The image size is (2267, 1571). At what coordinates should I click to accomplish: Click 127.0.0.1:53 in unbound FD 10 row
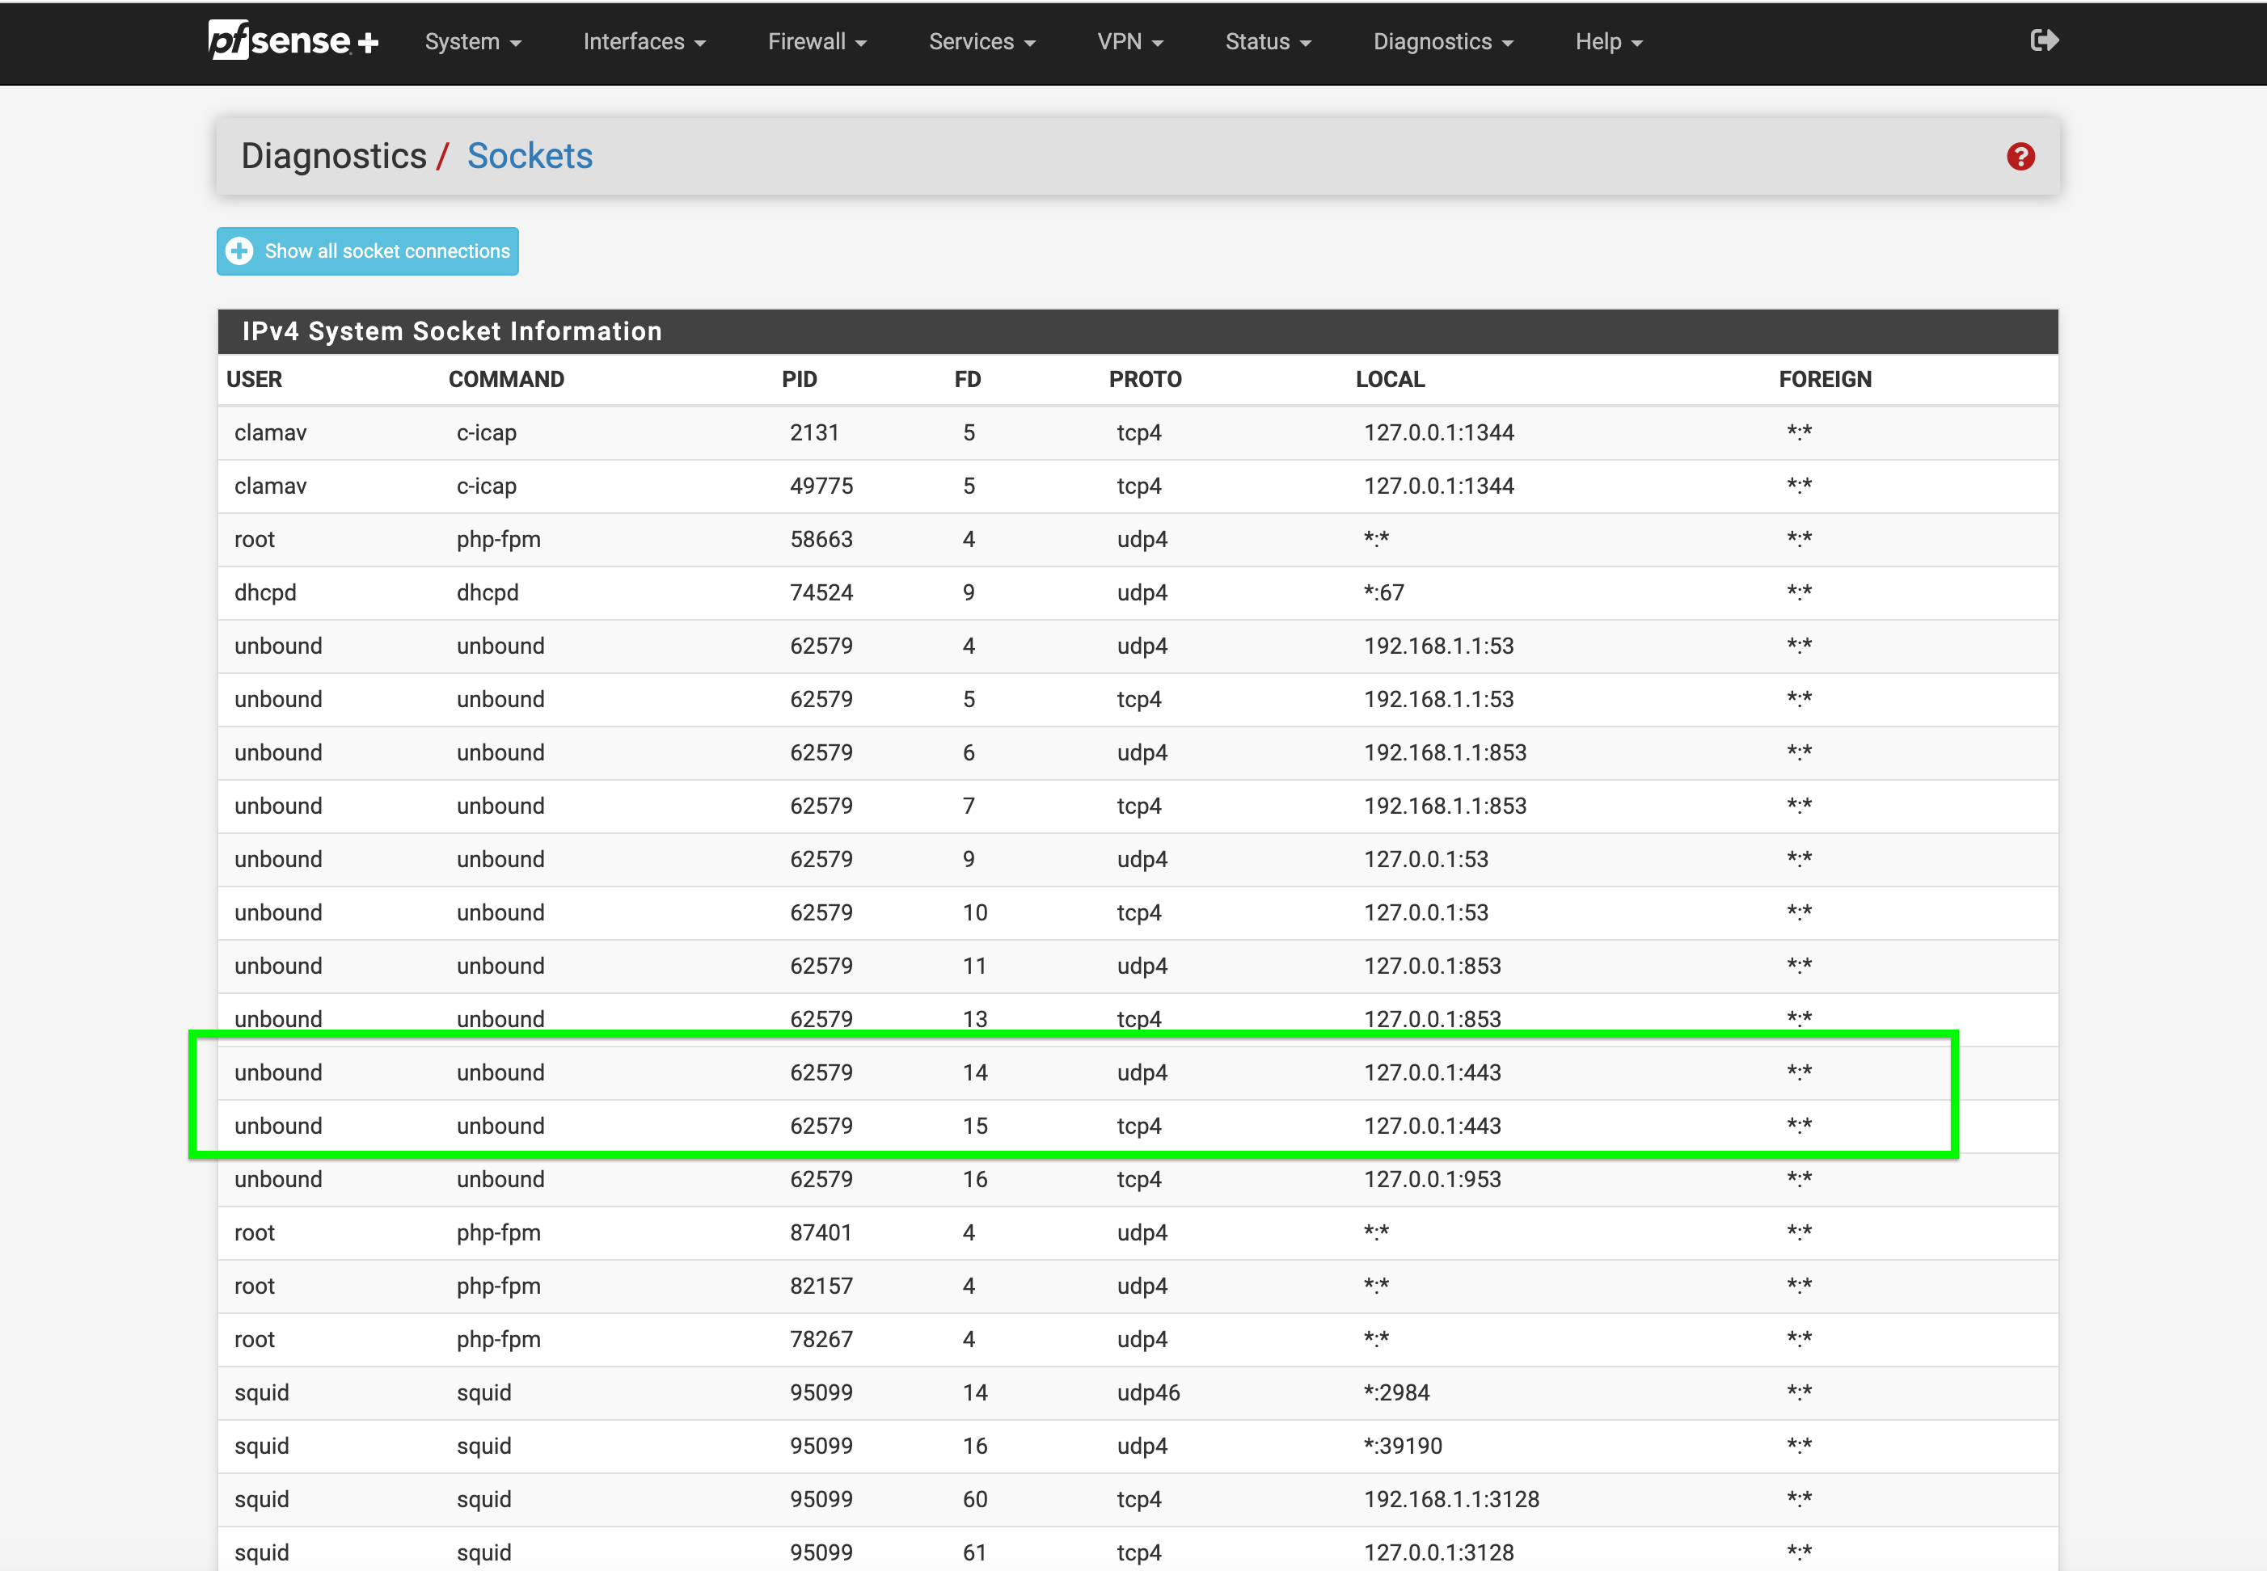tap(1426, 912)
